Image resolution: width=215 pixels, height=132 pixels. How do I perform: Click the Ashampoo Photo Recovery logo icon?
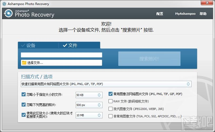coord(8,13)
